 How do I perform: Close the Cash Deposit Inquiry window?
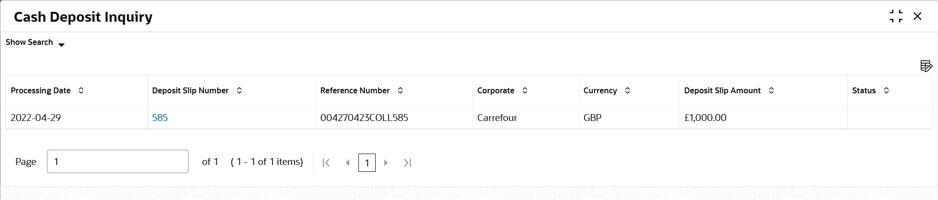[917, 16]
